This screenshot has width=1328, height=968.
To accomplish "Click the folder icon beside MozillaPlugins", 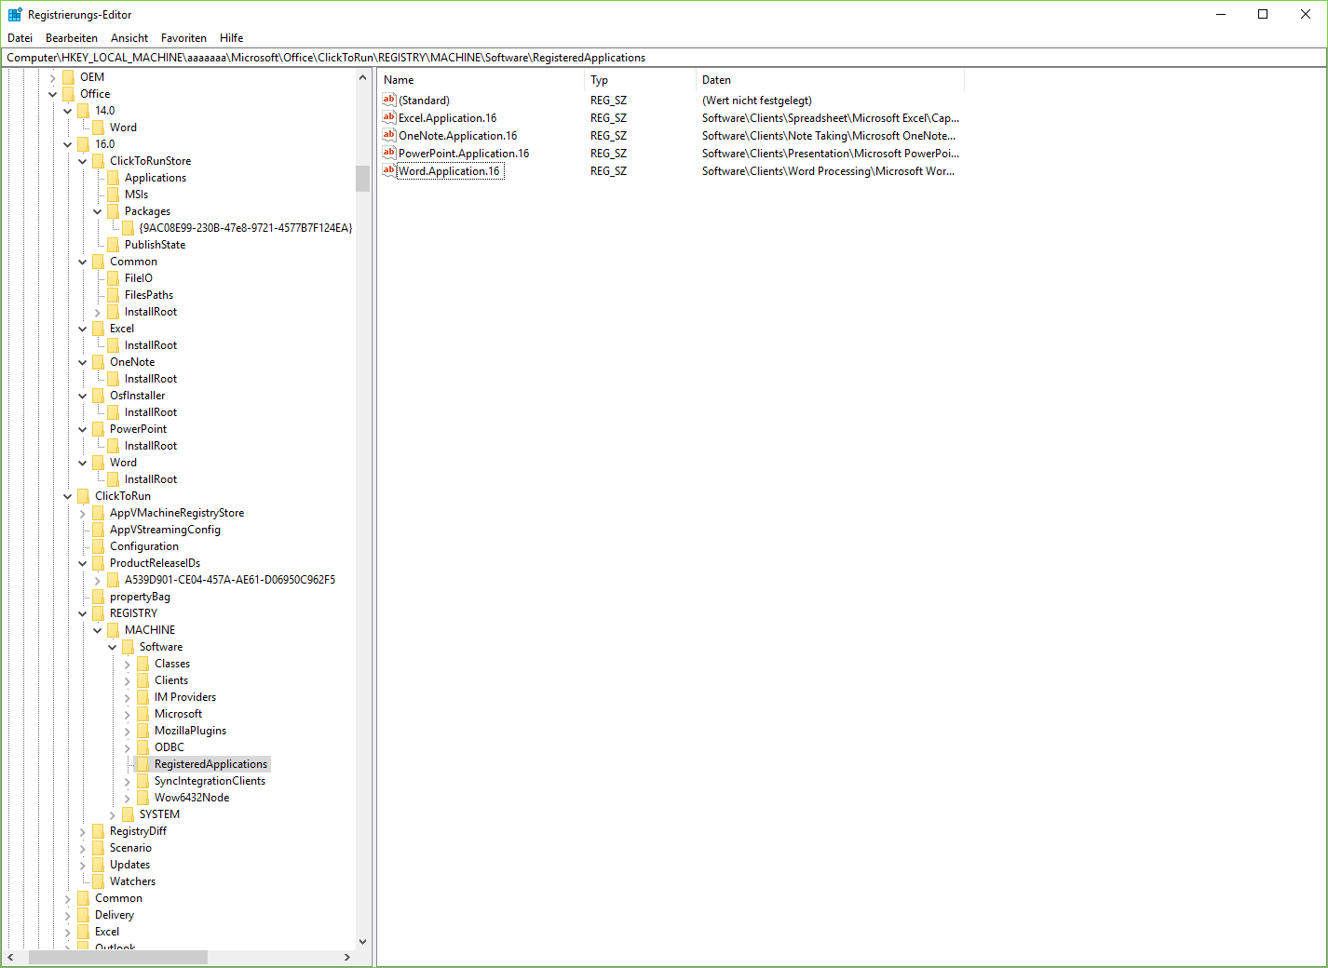I will [x=142, y=731].
